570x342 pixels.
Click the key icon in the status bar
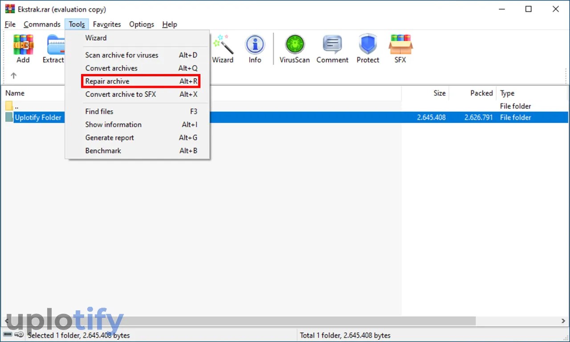pyautogui.click(x=19, y=334)
